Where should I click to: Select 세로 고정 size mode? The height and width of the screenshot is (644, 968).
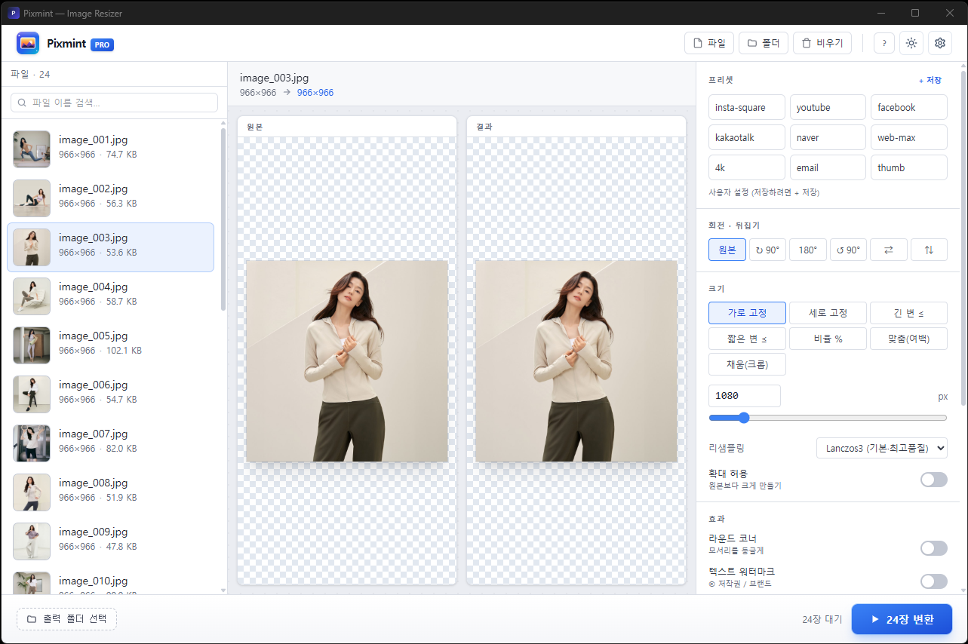(x=828, y=313)
